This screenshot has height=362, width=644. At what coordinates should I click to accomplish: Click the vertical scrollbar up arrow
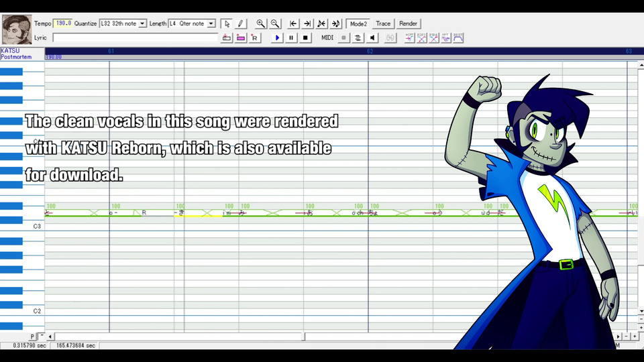(x=641, y=65)
